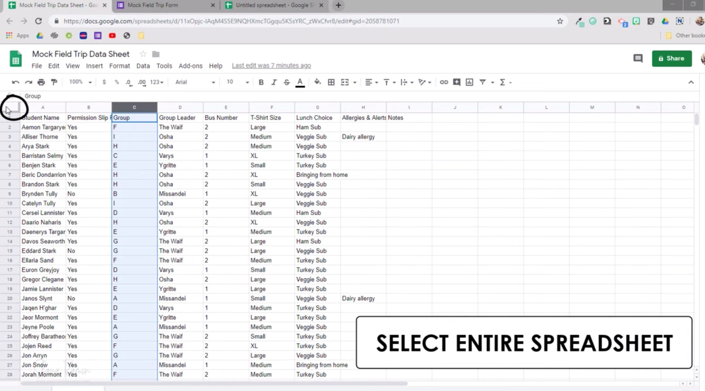
Task: Open the Last edit was 7 minutes ago link
Action: [x=271, y=65]
